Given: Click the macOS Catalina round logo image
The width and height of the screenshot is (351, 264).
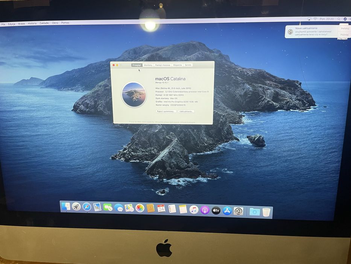Looking at the screenshot, I should [134, 94].
